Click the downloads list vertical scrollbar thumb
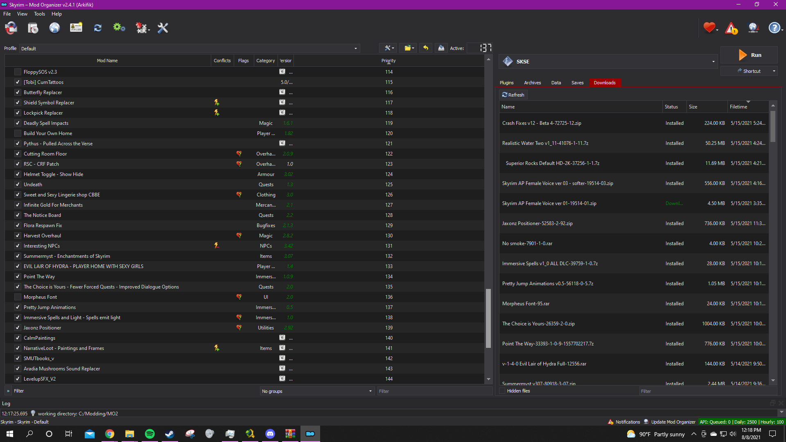 [x=773, y=126]
